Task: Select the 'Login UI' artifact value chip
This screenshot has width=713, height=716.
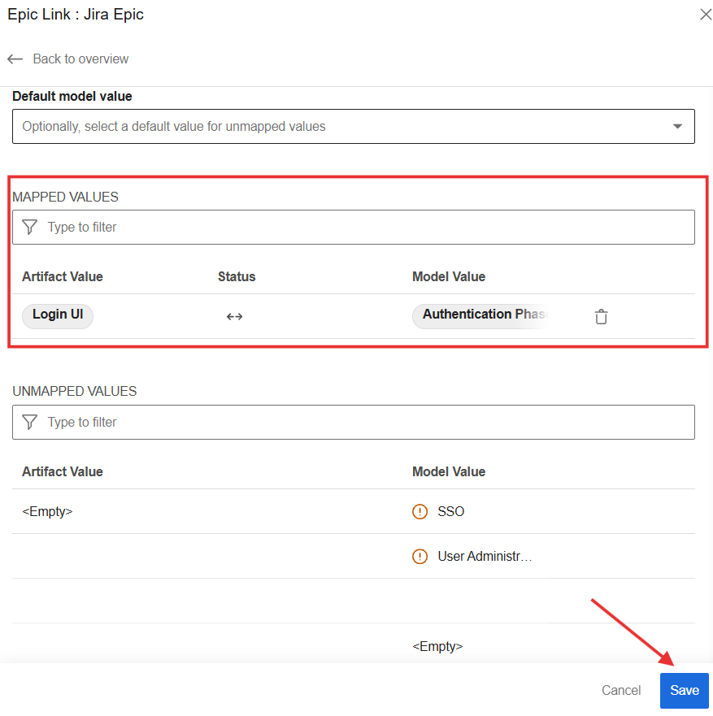Action: point(58,315)
